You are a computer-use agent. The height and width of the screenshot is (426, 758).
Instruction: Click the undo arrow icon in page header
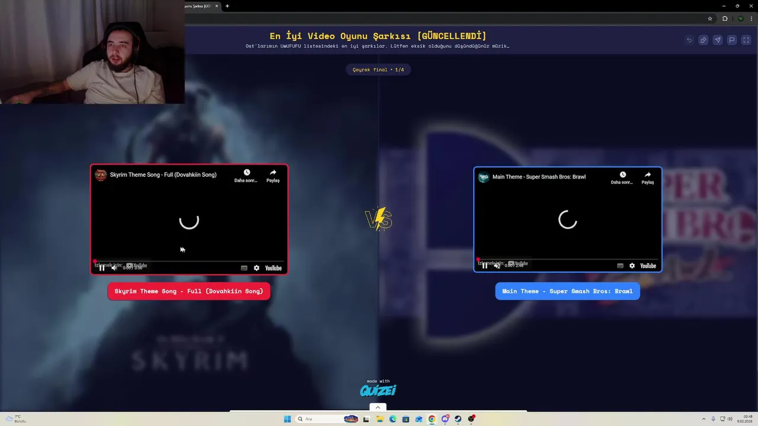coord(689,40)
